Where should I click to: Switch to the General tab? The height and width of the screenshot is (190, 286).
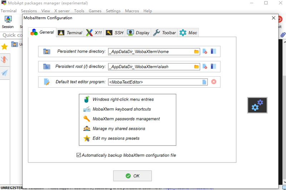click(x=42, y=32)
